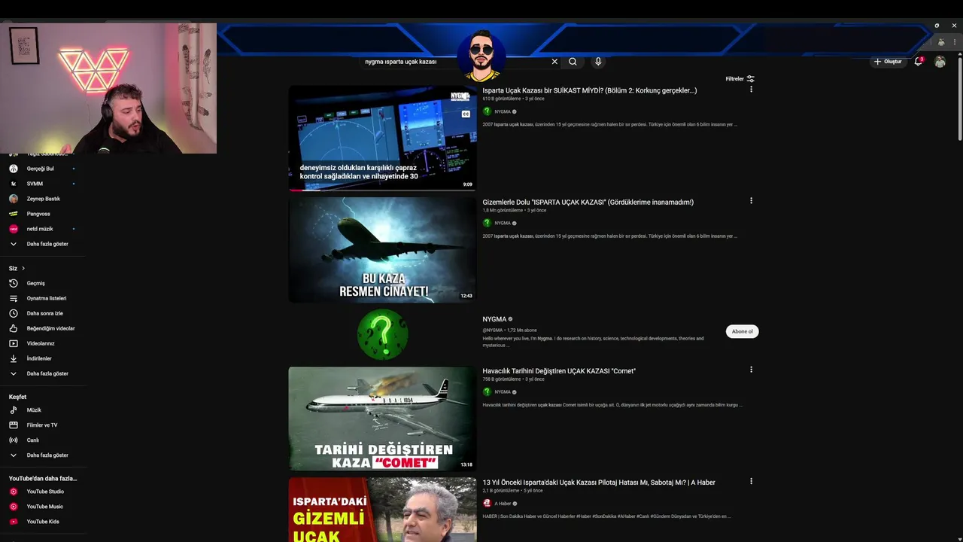
Task: Start voice search with microphone icon
Action: pos(598,62)
